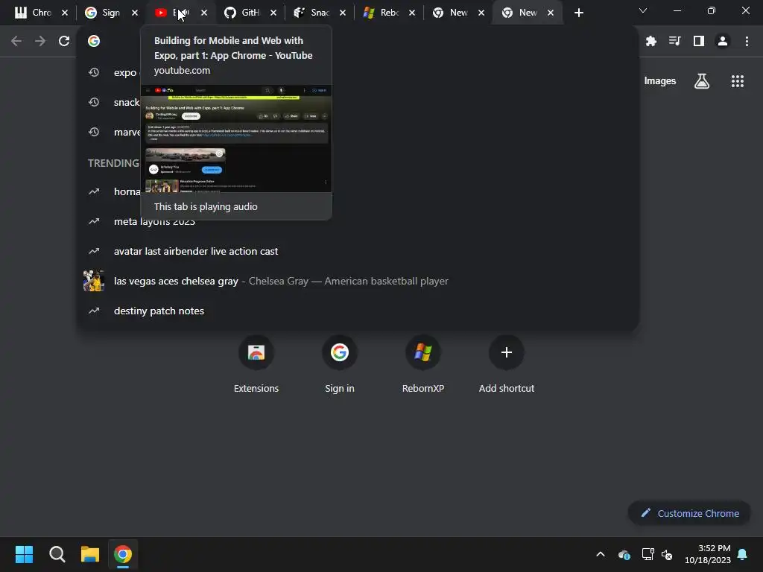This screenshot has width=763, height=572.
Task: Open the notifications bell icon
Action: [x=743, y=554]
